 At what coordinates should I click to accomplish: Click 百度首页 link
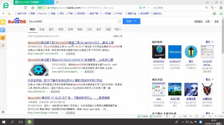(199, 21)
